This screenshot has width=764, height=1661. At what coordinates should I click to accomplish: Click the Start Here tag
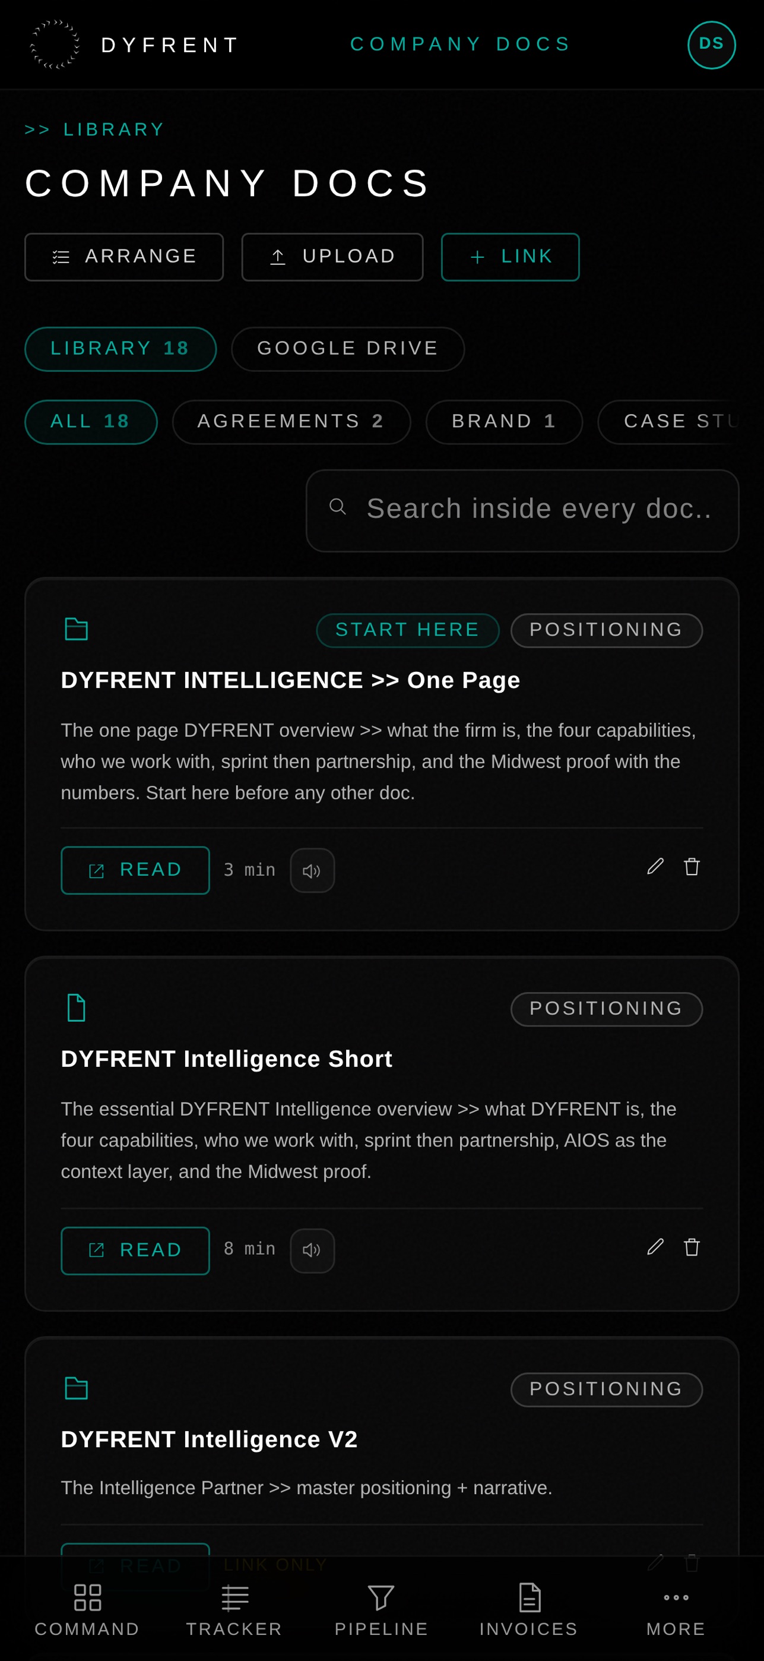408,630
